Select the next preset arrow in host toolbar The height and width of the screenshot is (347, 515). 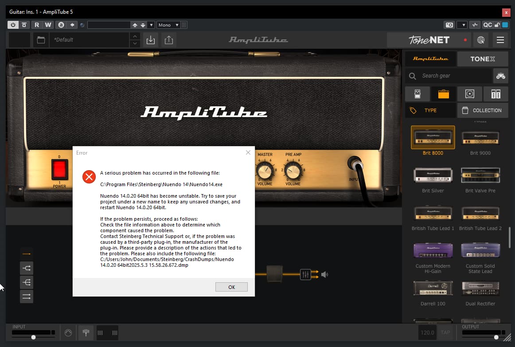click(x=143, y=25)
